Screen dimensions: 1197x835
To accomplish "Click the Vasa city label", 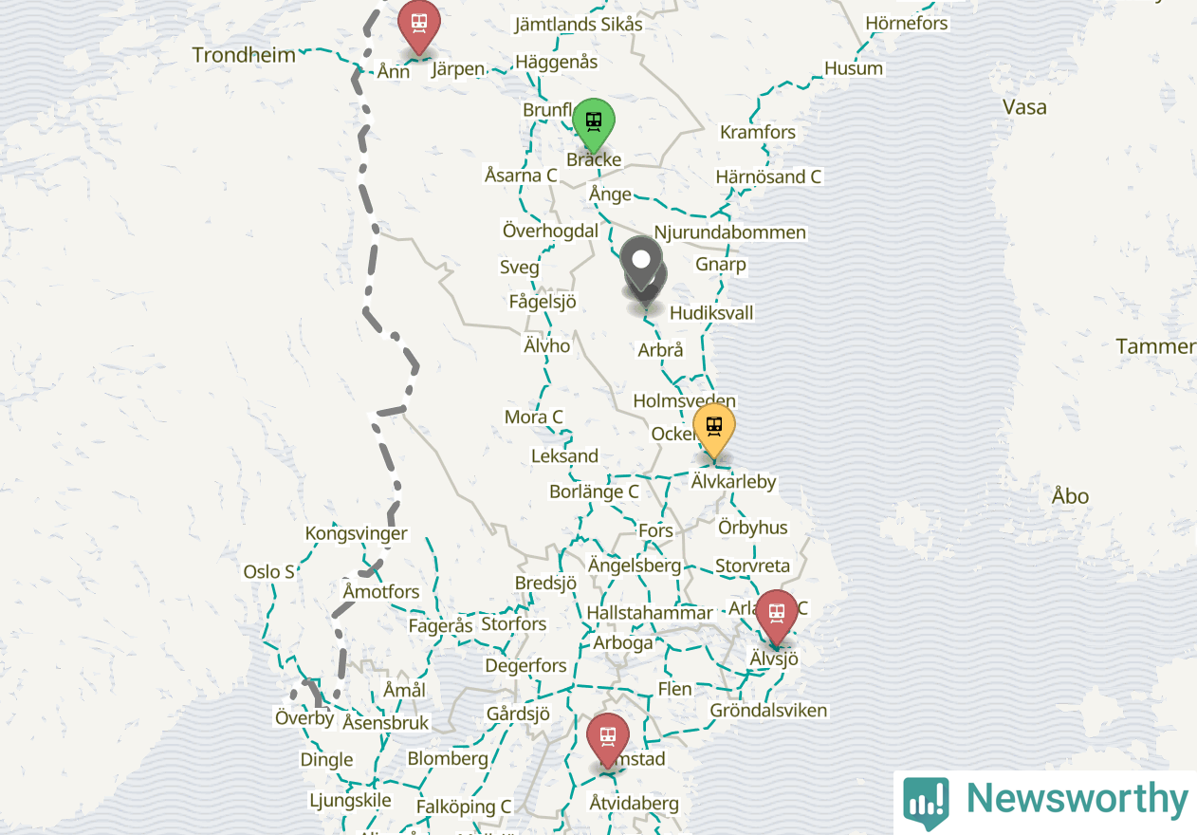I will tap(1025, 107).
